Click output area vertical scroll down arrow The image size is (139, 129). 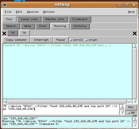pyautogui.click(x=135, y=101)
